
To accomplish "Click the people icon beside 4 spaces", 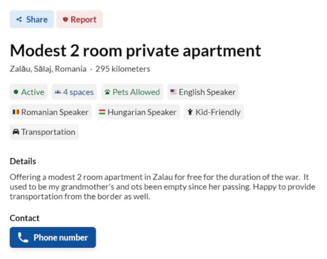I will pyautogui.click(x=57, y=92).
